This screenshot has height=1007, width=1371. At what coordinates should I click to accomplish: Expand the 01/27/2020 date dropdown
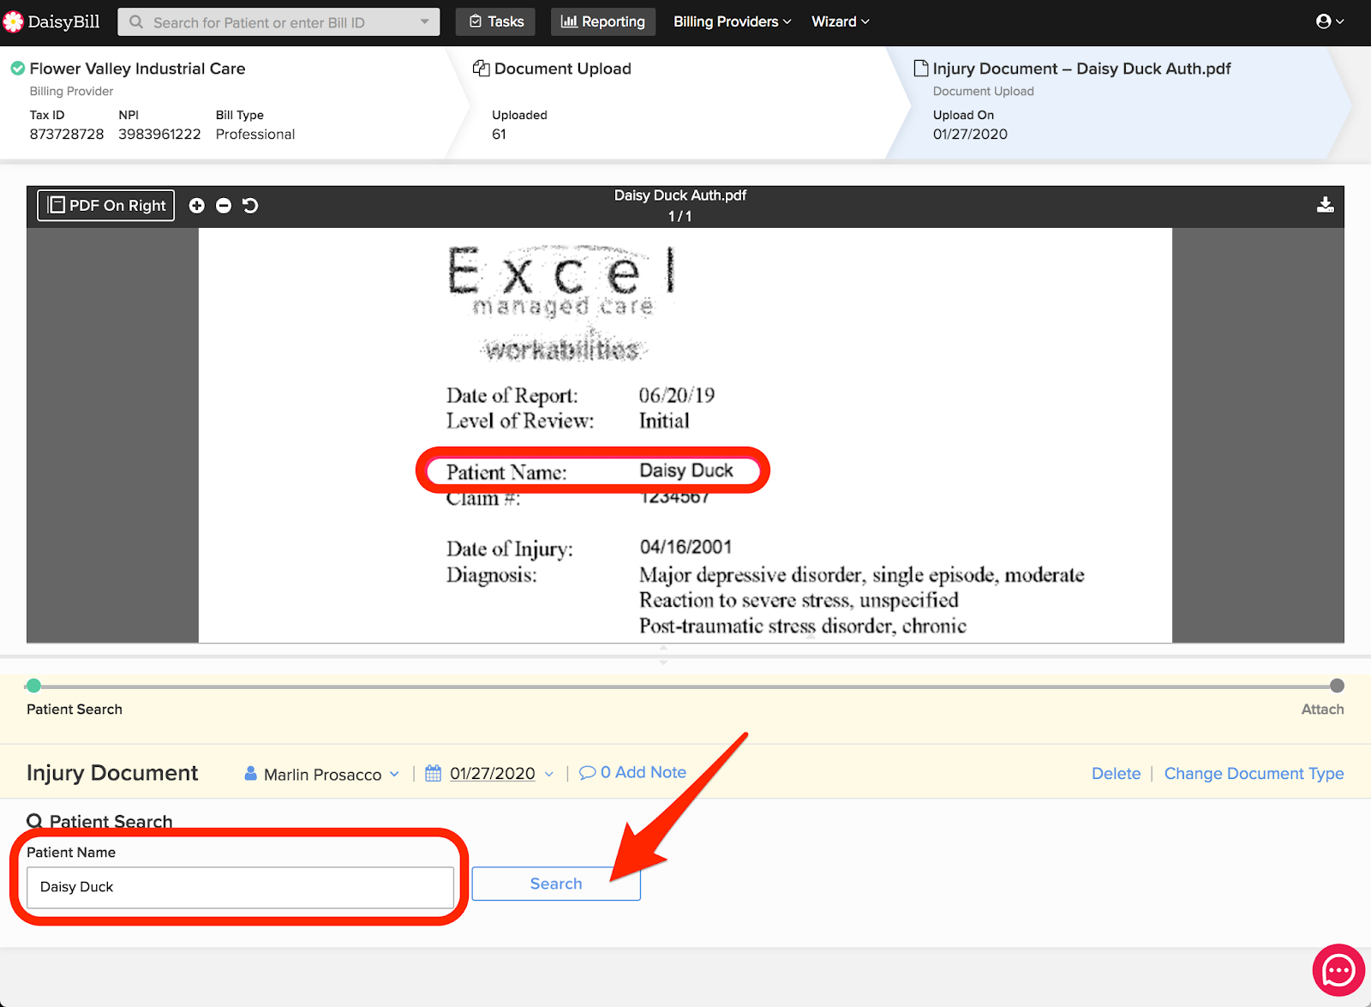[549, 774]
